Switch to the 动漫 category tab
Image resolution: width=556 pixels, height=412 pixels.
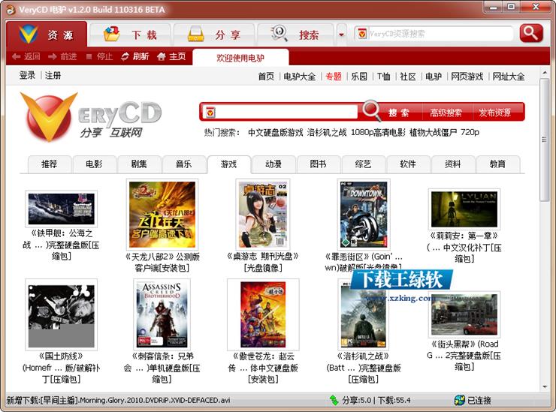click(x=273, y=164)
